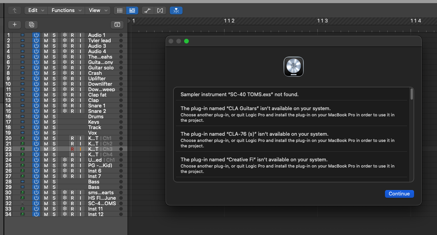Click the duplicate track button
The height and width of the screenshot is (235, 437).
31,24
